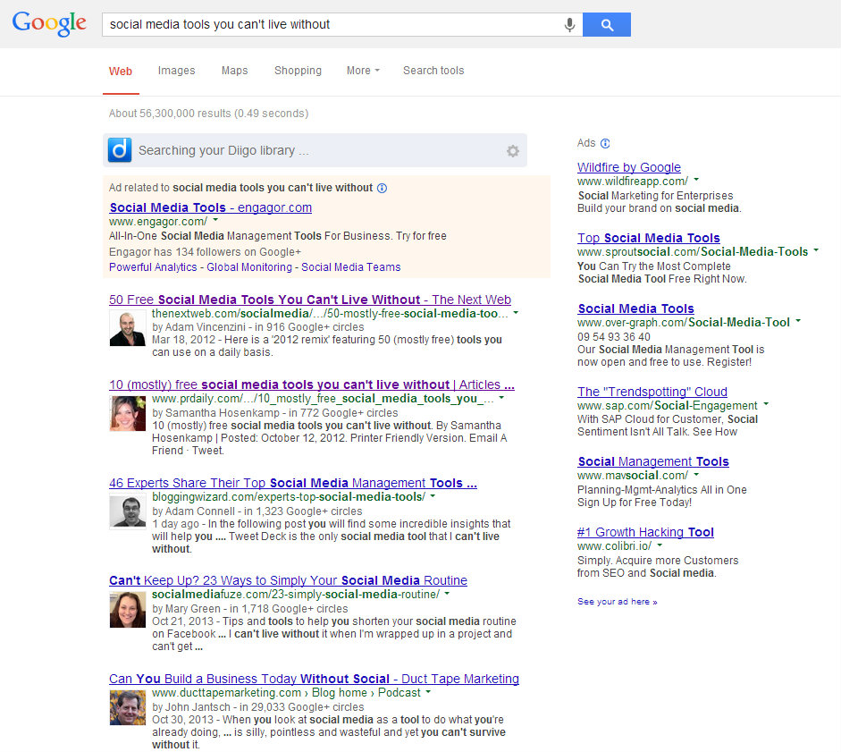Image resolution: width=841 pixels, height=752 pixels.
Task: Open Top Social Media Tools ad
Action: point(649,238)
